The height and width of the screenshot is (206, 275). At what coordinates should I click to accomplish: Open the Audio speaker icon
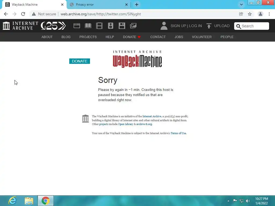click(110, 26)
